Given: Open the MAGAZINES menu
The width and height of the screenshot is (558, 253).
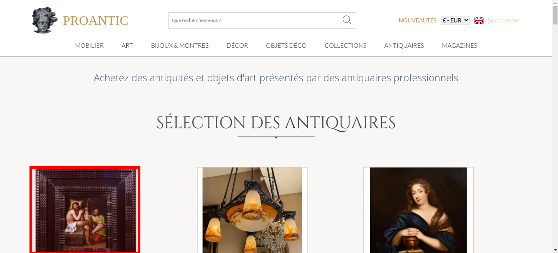Looking at the screenshot, I should click(x=460, y=45).
